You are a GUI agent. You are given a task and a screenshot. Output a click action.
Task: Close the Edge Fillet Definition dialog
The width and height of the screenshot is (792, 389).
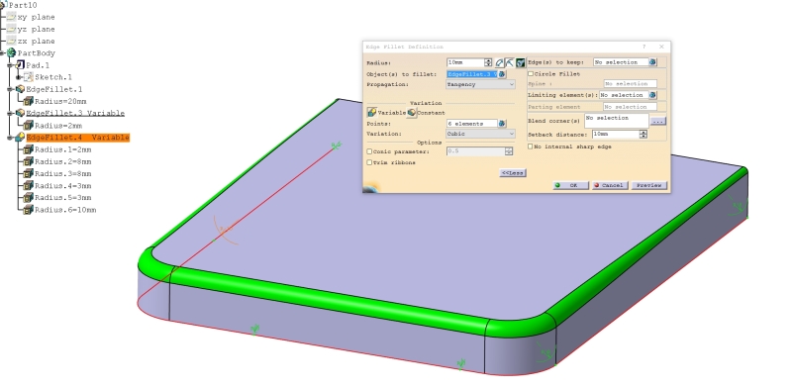[x=661, y=47]
